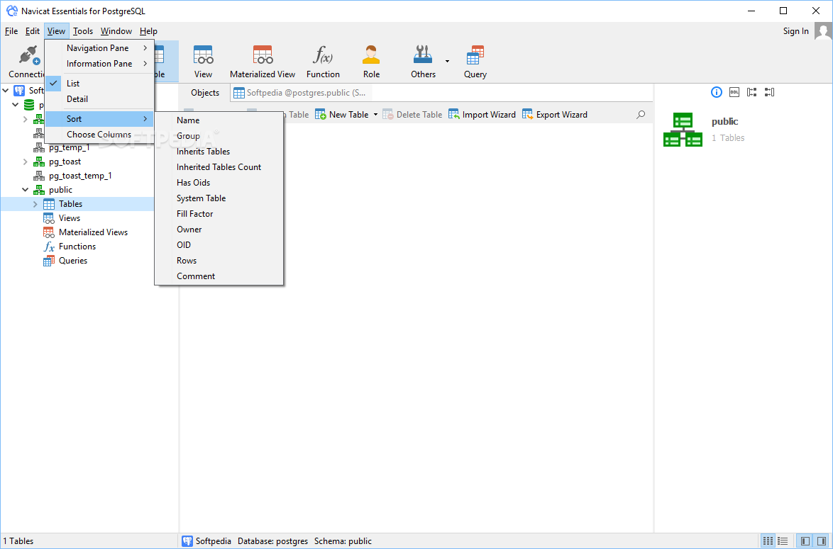Screen dimensions: 833x549
Task: Click the New Table icon button
Action: point(341,115)
